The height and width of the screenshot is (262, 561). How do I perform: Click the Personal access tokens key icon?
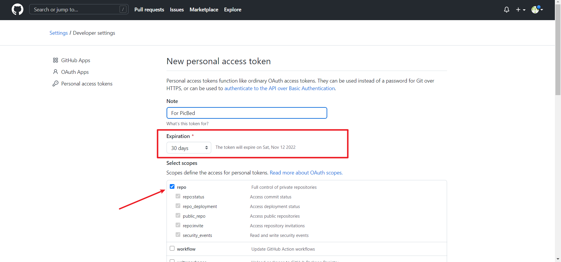coord(56,83)
